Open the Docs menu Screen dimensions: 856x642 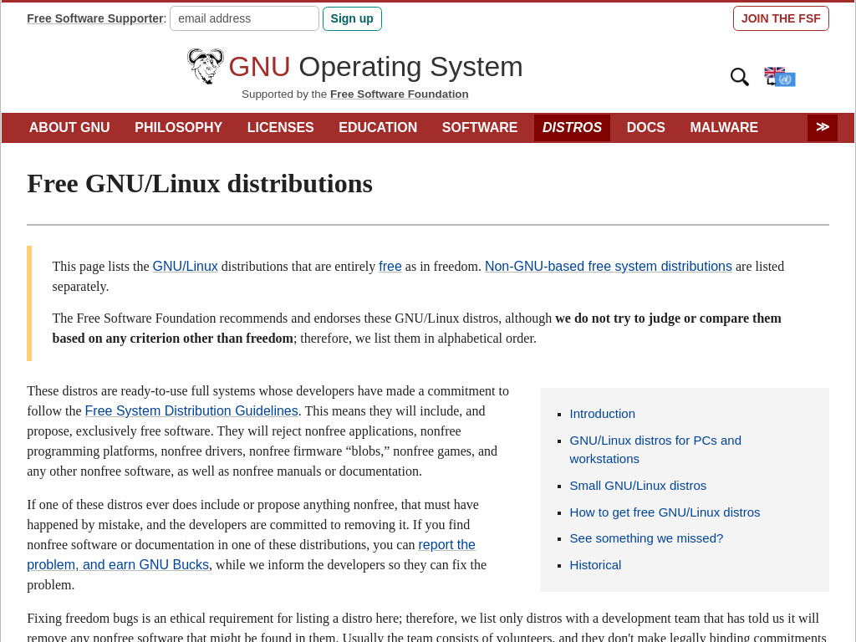coord(646,127)
